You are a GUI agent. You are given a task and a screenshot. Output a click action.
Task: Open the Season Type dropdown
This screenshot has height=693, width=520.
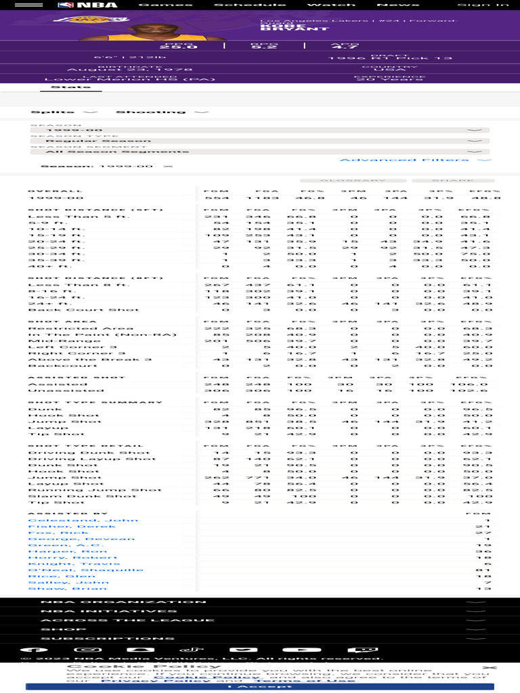pos(259,141)
